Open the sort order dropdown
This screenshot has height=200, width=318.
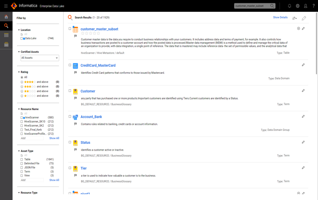(294, 18)
